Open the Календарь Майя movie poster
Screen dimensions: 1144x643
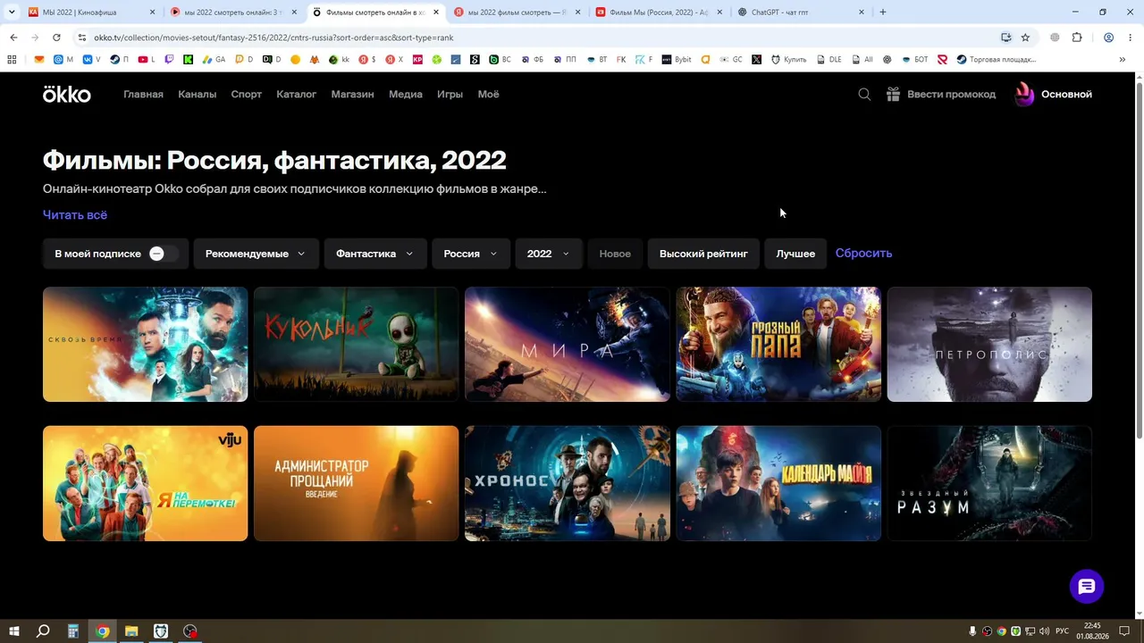point(778,483)
